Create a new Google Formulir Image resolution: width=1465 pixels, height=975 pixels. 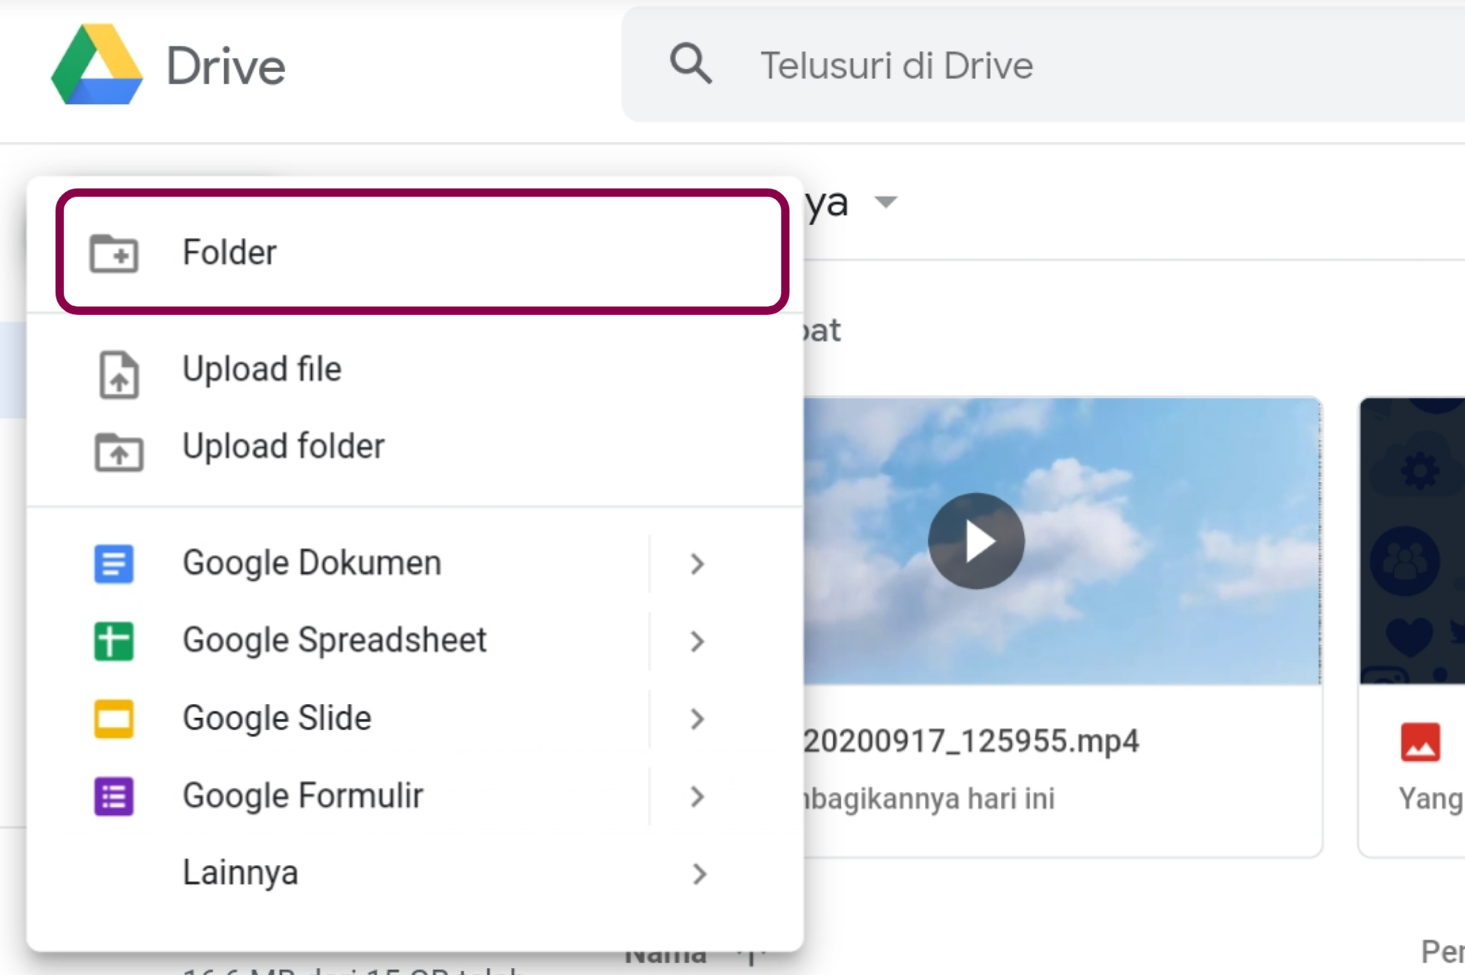click(338, 795)
